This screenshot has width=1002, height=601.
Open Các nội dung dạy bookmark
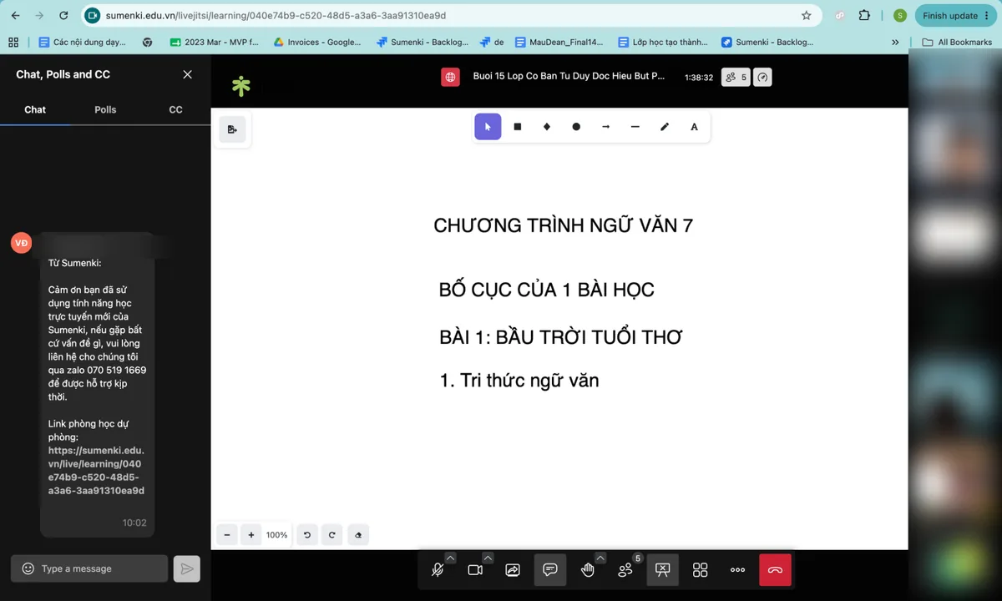point(83,42)
